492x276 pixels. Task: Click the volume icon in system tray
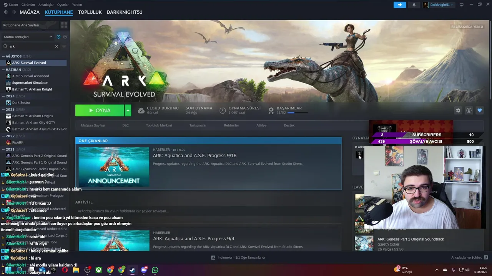click(x=467, y=270)
